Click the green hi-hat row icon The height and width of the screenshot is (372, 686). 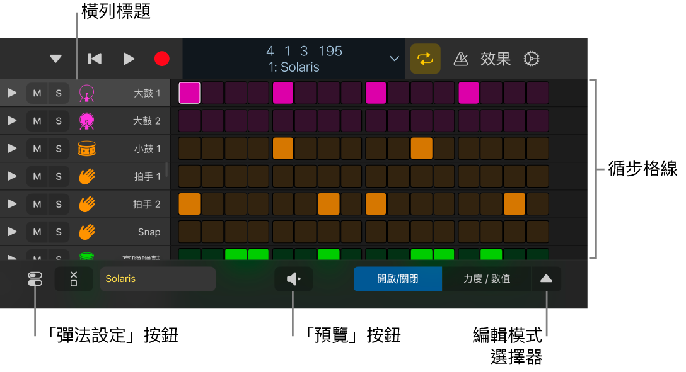click(86, 256)
